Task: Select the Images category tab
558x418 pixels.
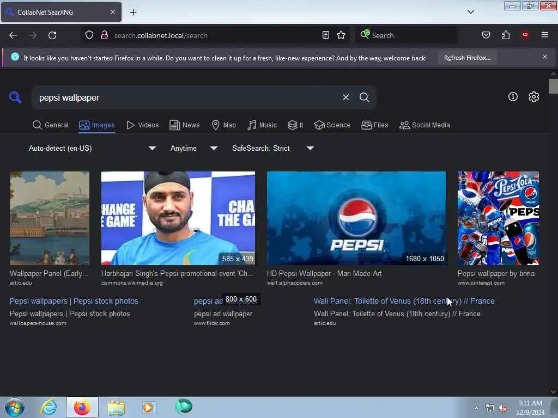Action: coord(97,125)
